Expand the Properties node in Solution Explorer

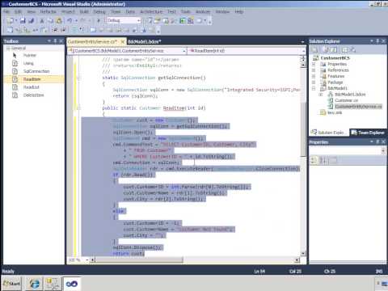click(314, 64)
